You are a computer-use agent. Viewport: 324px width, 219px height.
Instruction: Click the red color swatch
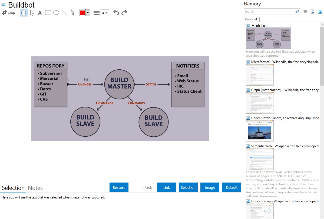82,13
